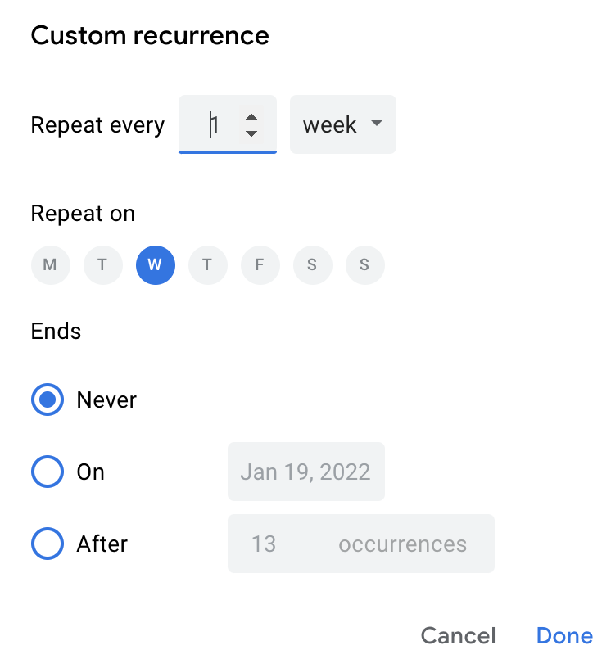Image resolution: width=611 pixels, height=668 pixels.
Task: Dismiss the dialog with Cancel
Action: [458, 635]
